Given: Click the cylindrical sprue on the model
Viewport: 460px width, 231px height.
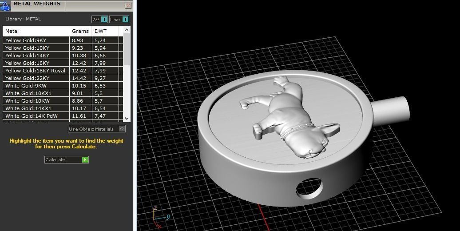Looking at the screenshot, I should 390,112.
